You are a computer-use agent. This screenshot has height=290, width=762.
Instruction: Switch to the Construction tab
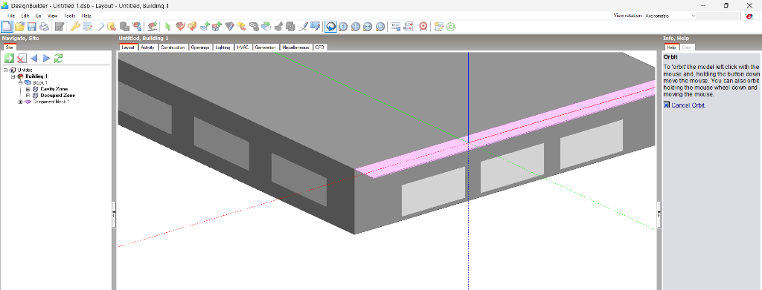173,47
